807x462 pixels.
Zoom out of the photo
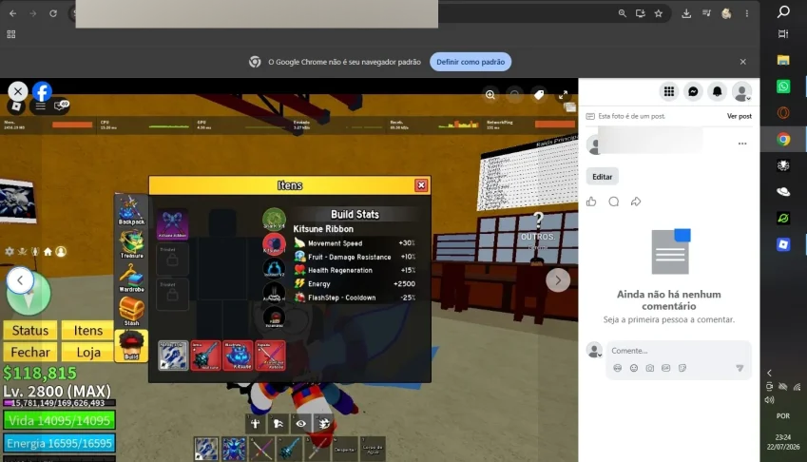(514, 95)
